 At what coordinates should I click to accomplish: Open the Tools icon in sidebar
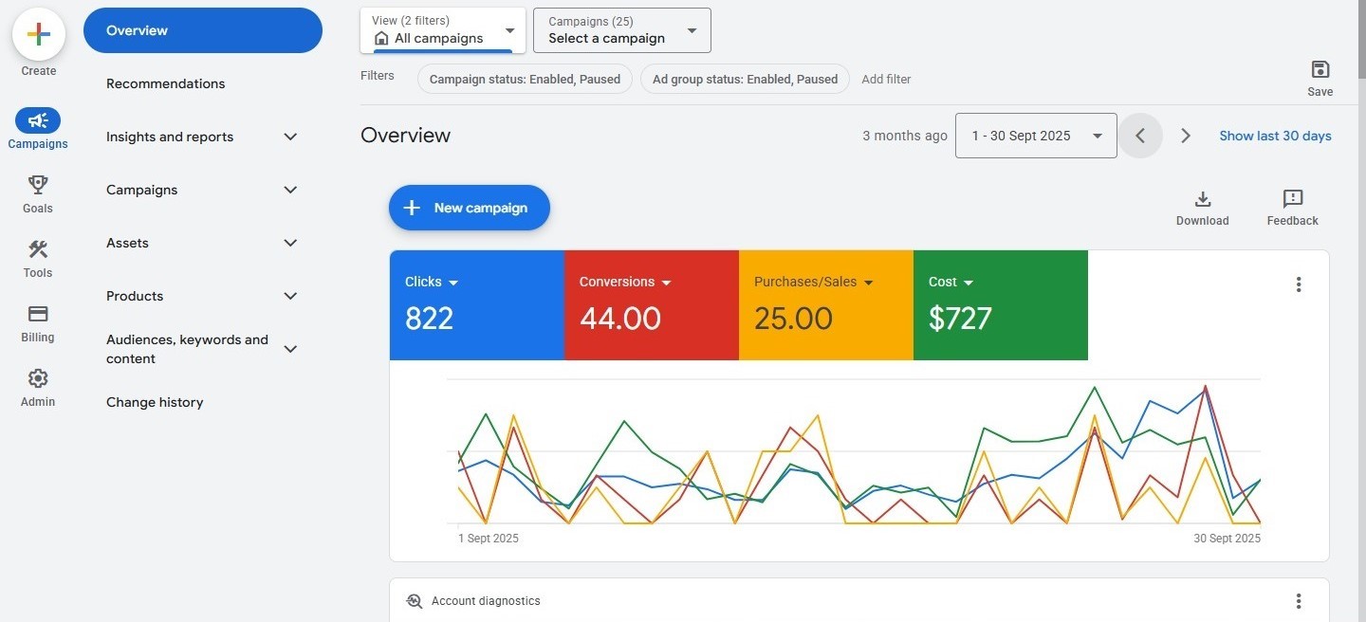click(38, 249)
